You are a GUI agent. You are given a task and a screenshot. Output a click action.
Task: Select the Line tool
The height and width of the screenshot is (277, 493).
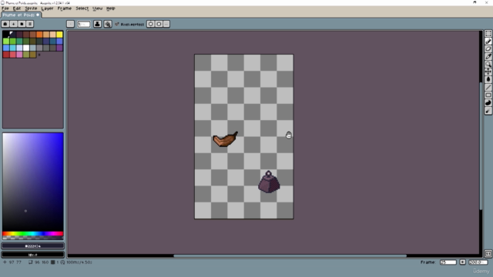[x=488, y=87]
